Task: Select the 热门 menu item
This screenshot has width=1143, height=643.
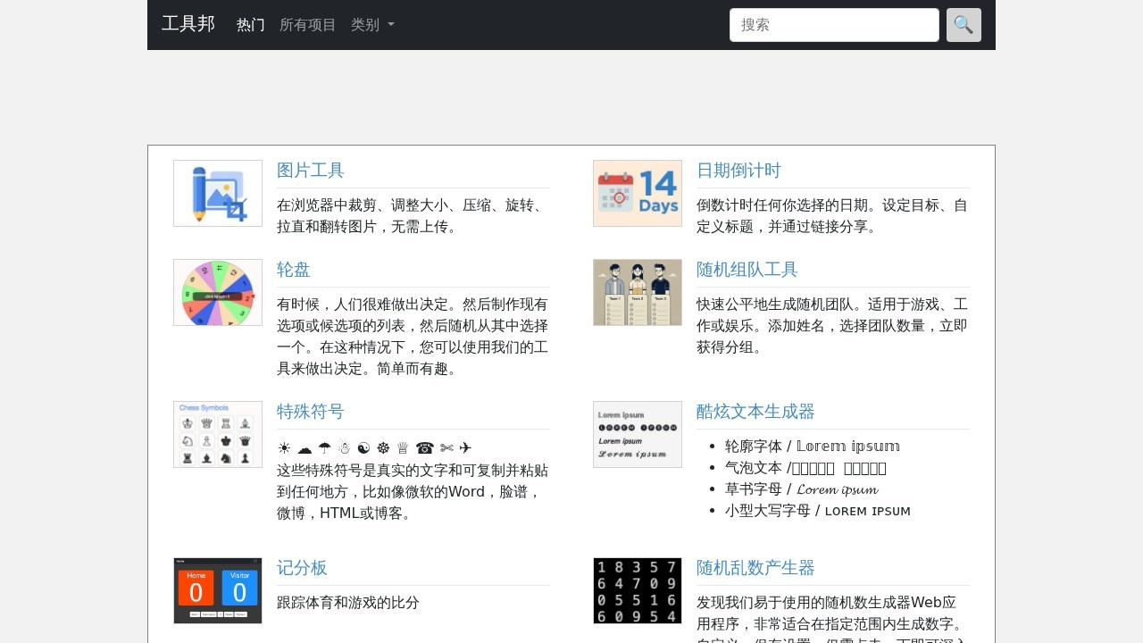Action: tap(249, 24)
